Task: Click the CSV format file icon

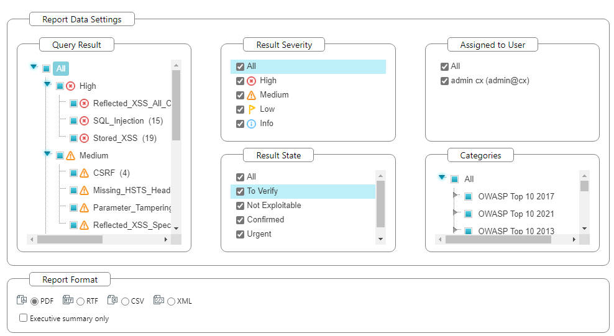Action: tap(112, 300)
